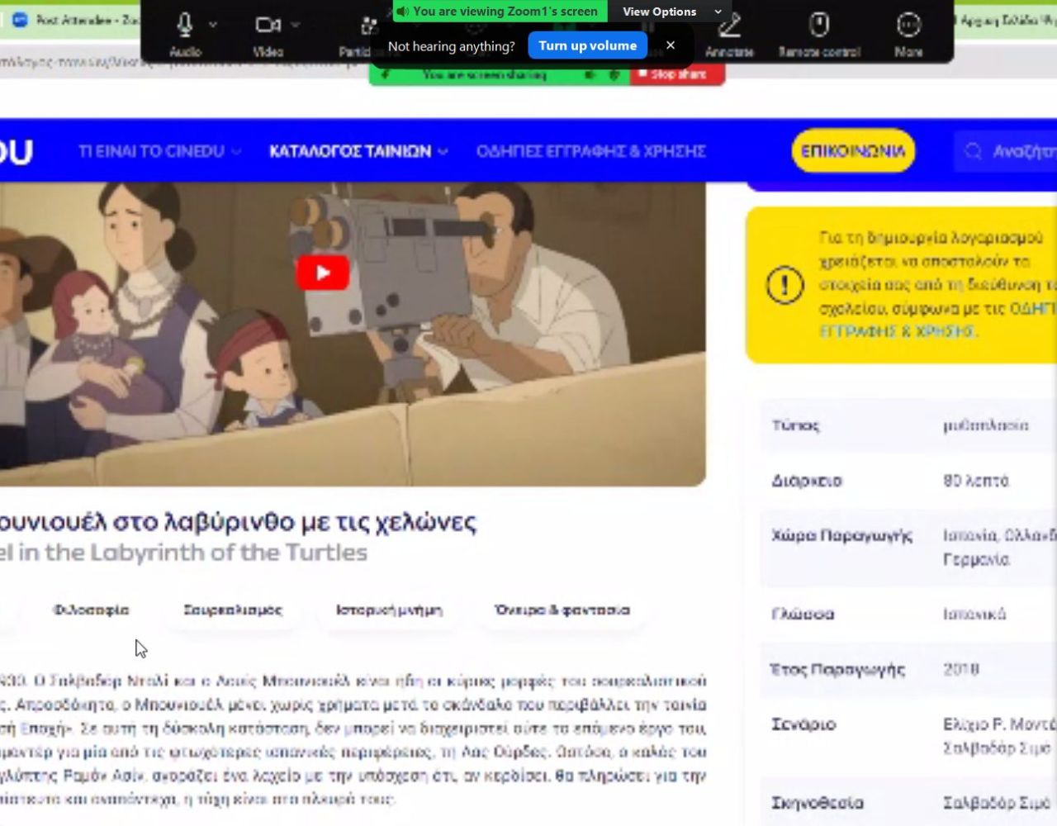Click the red Stop share button
The image size is (1057, 826).
677,74
